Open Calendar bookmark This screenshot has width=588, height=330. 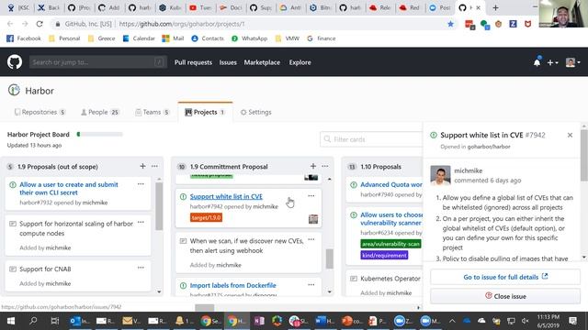point(139,38)
